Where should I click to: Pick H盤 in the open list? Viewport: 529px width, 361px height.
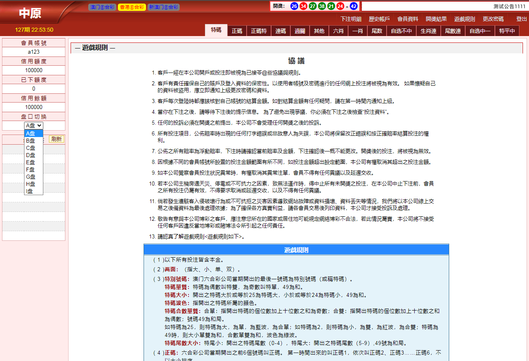pyautogui.click(x=31, y=184)
